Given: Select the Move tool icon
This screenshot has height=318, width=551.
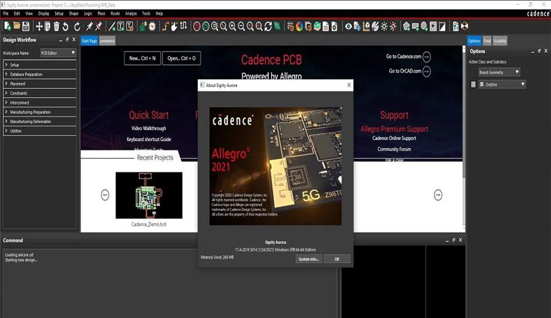Looking at the screenshot, I should pos(39,26).
